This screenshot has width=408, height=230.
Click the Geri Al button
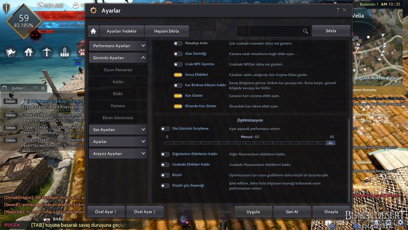click(x=292, y=212)
